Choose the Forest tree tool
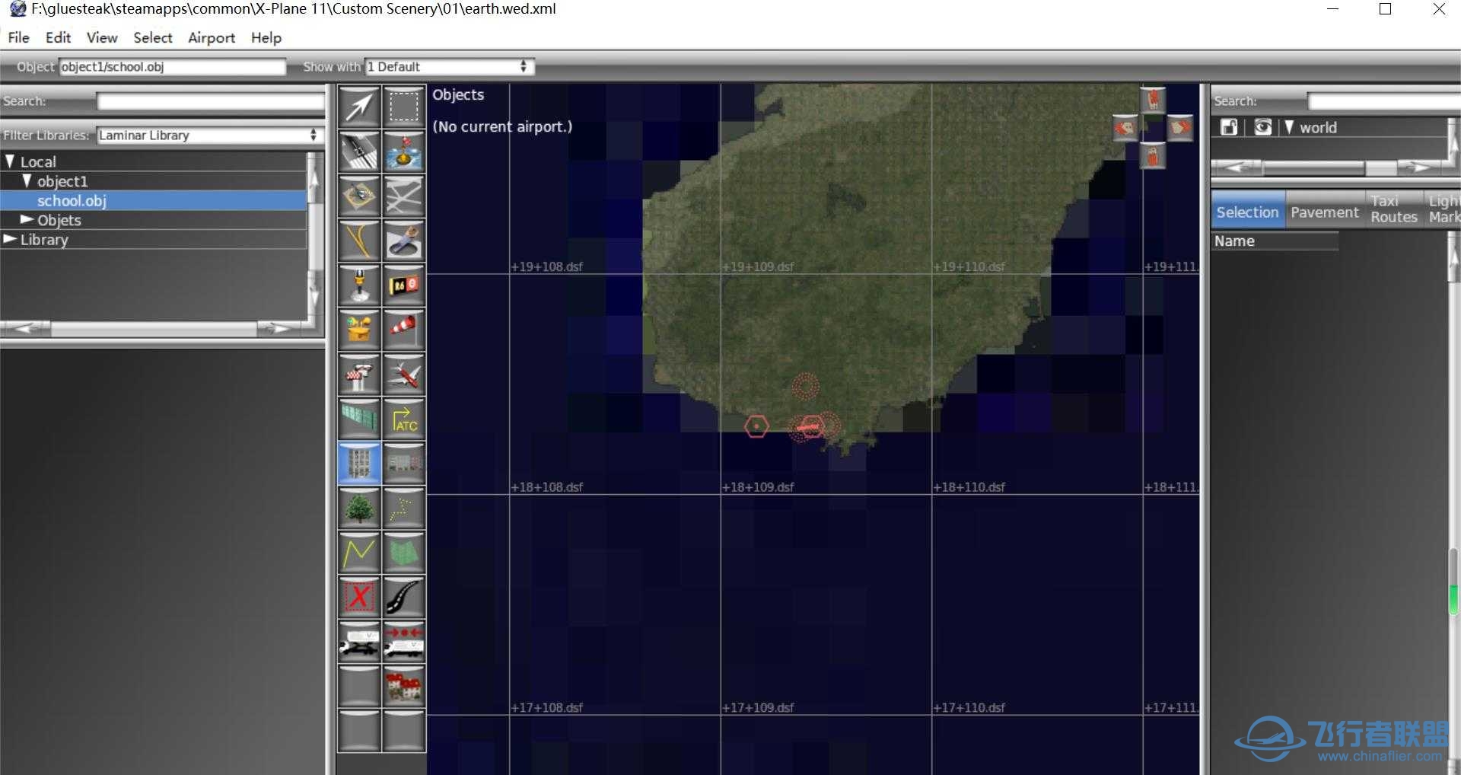The width and height of the screenshot is (1461, 775). coord(358,507)
